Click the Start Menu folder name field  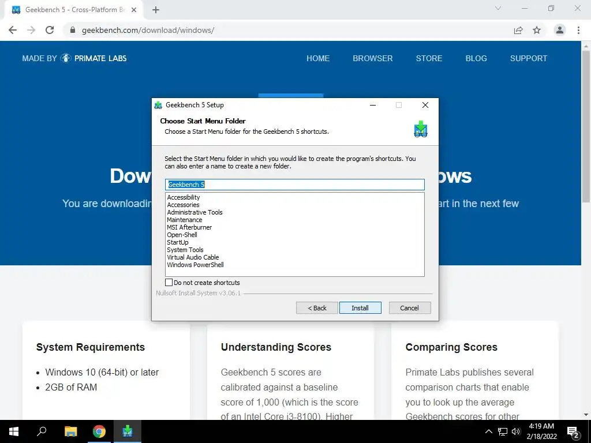click(295, 185)
